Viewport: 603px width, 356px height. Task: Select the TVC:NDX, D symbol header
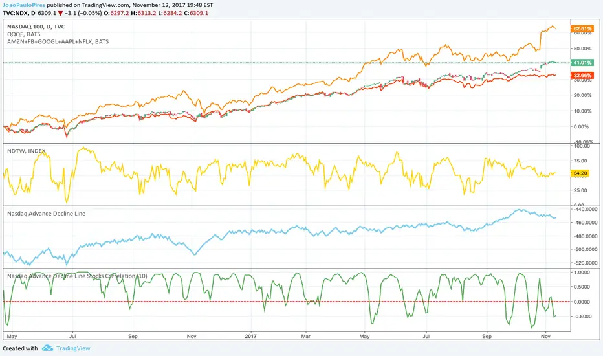pyautogui.click(x=19, y=13)
